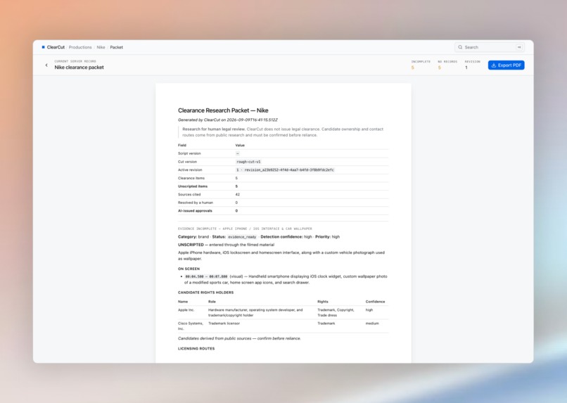This screenshot has height=403, width=567.
Task: Click the ClearCut logo icon
Action: click(x=44, y=47)
